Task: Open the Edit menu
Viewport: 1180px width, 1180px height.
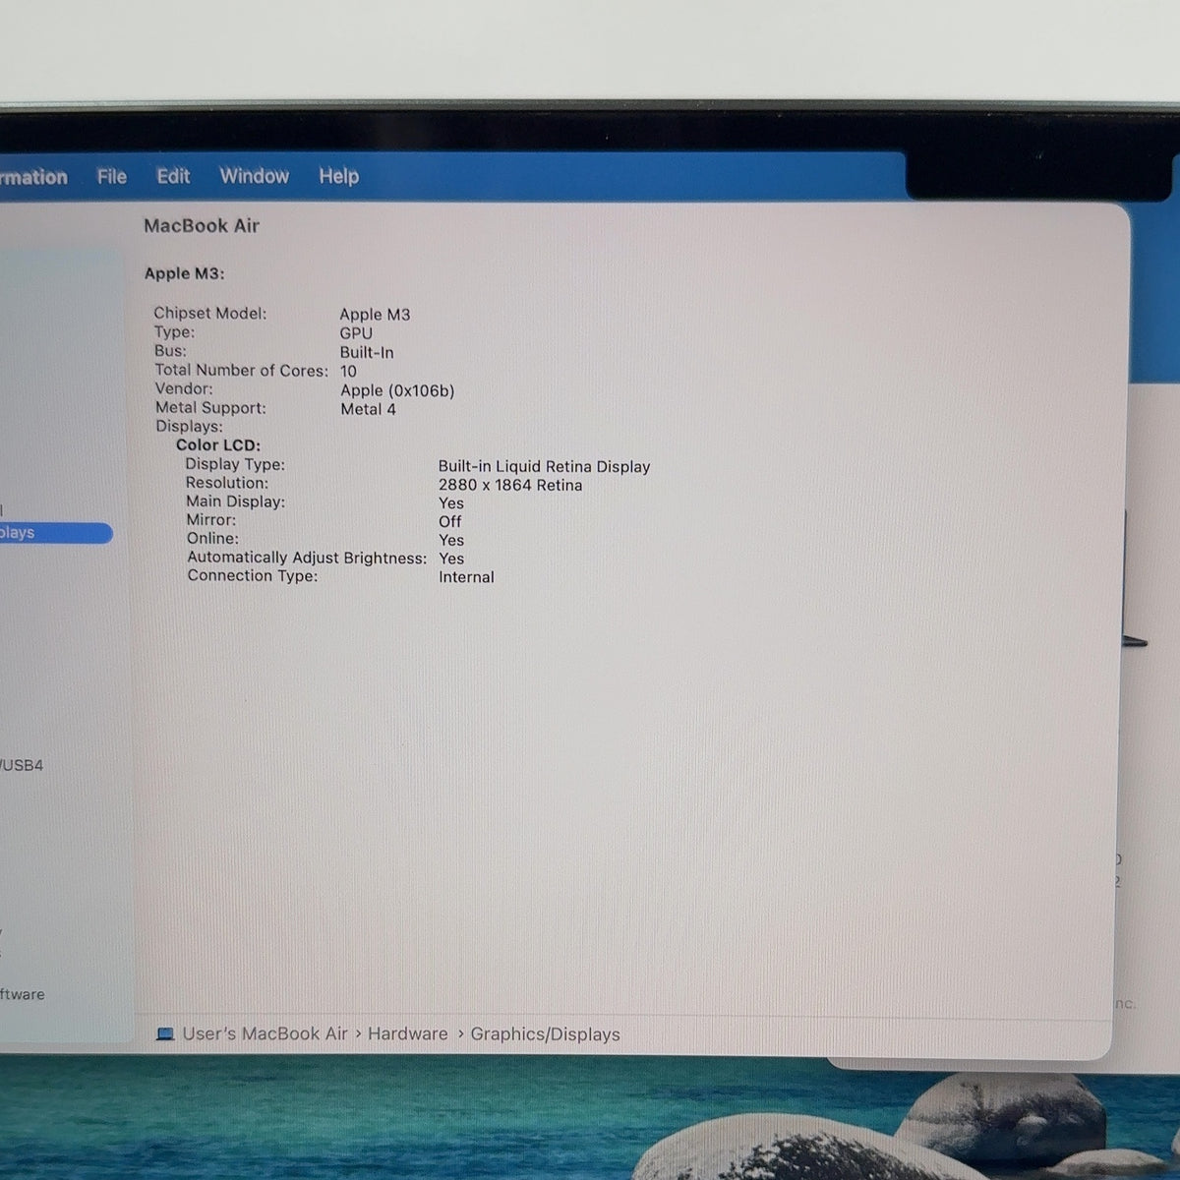Action: [173, 176]
